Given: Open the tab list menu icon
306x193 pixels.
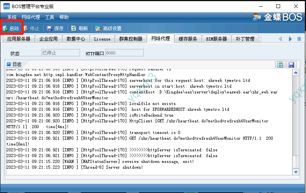Looking at the screenshot, I should [x=299, y=39].
